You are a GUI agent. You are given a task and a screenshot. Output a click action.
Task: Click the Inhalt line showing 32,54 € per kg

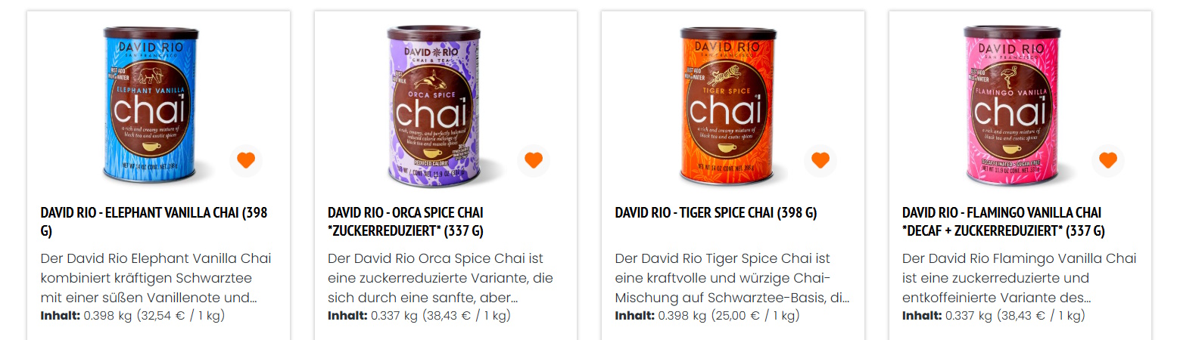[133, 315]
